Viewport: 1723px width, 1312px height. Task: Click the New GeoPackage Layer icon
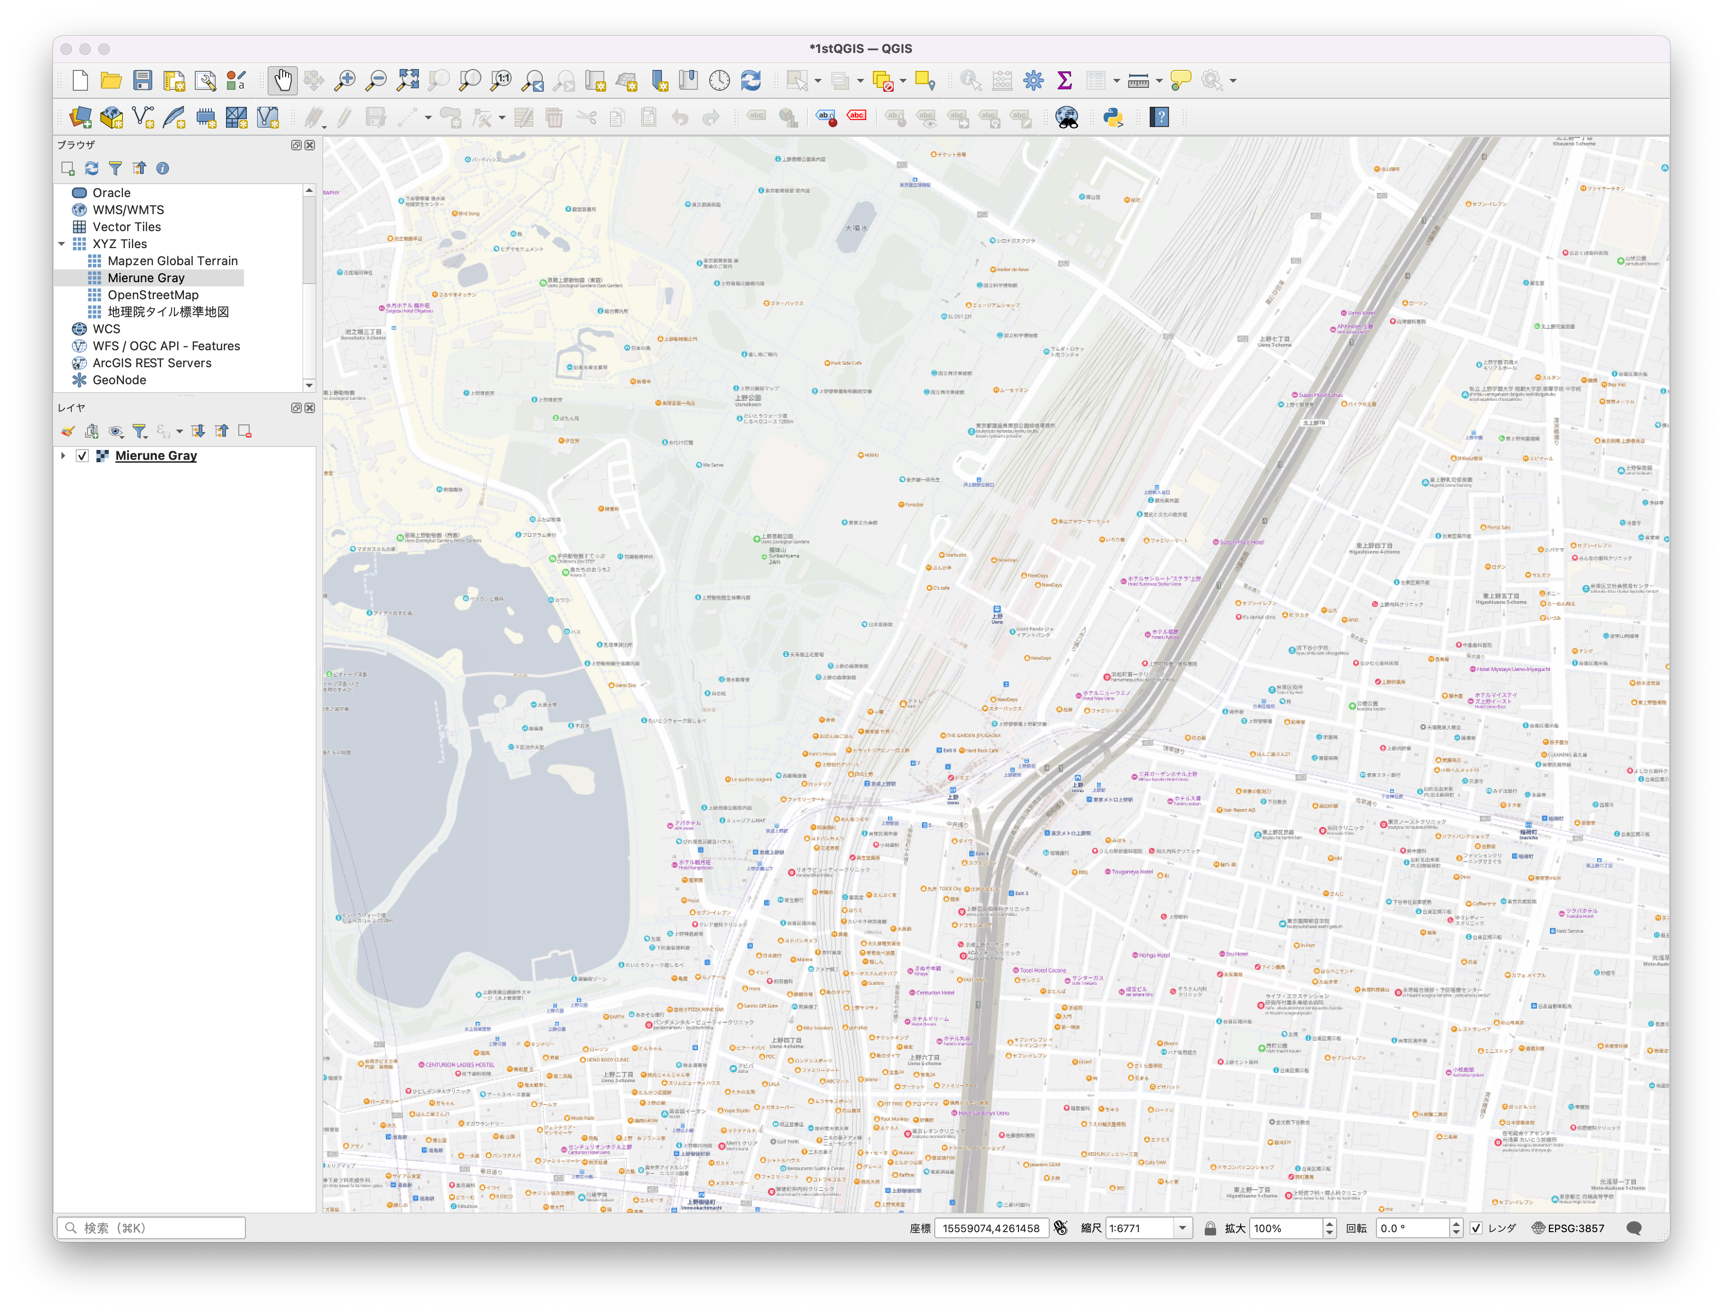coord(111,117)
